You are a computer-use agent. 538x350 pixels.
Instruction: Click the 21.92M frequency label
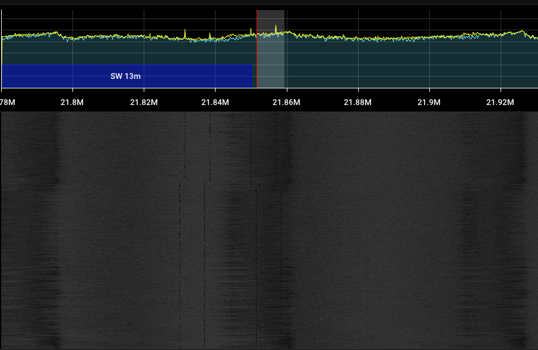pos(500,102)
